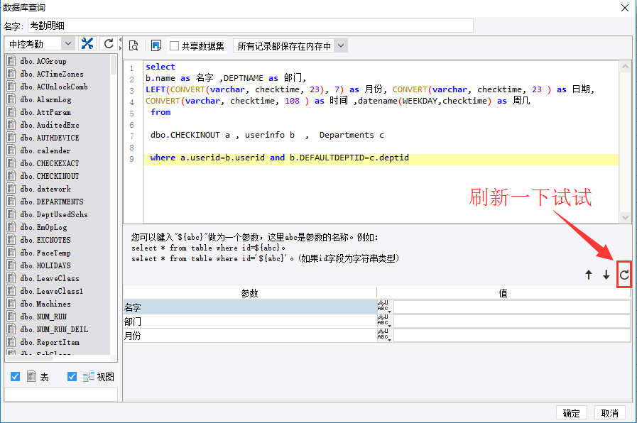
Task: Refresh the parameter list
Action: [x=624, y=275]
